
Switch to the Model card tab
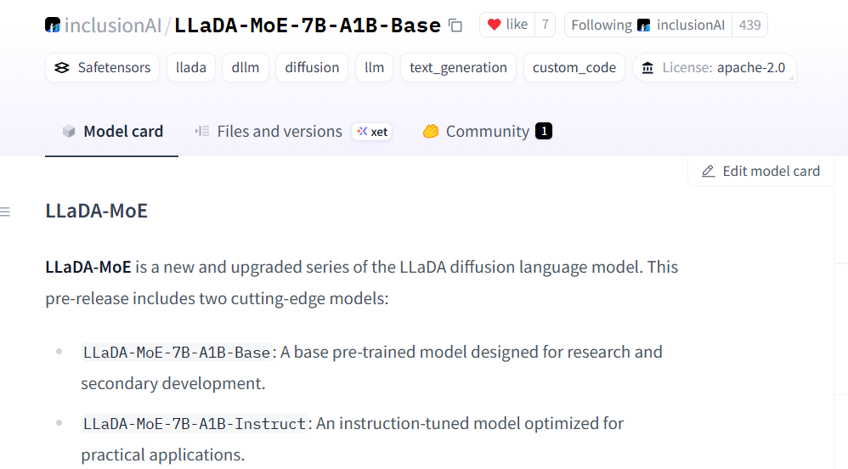[x=112, y=132]
